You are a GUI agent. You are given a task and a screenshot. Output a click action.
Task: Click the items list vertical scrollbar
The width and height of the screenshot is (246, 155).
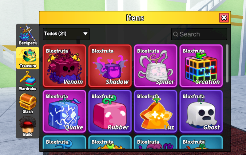point(227,63)
